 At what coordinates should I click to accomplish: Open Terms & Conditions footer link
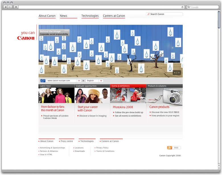(105, 151)
